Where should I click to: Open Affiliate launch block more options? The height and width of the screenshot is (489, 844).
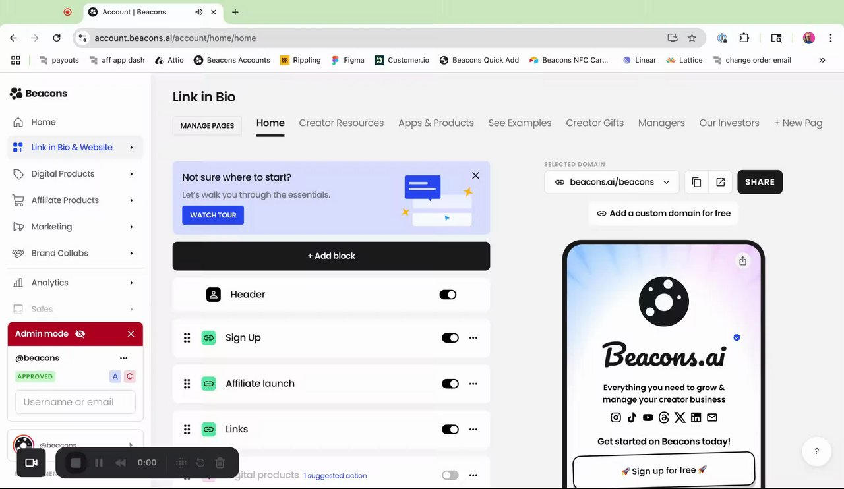[473, 384]
